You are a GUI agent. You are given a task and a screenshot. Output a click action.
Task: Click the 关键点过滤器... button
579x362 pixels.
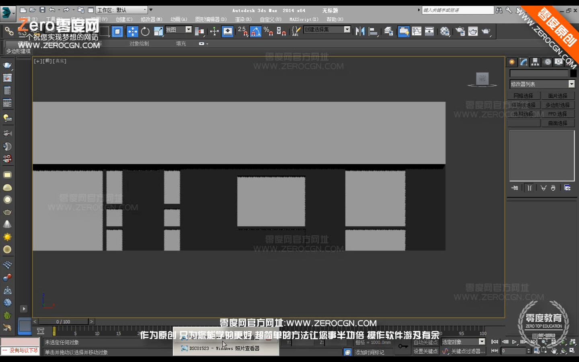tap(468, 351)
